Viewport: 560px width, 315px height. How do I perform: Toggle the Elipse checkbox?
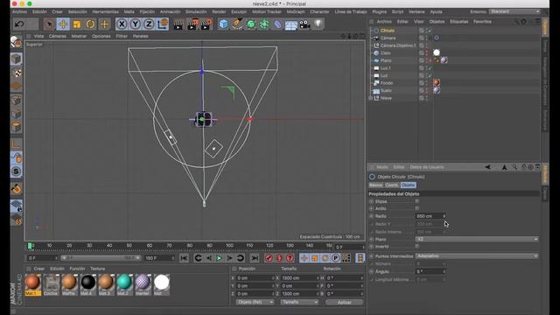click(416, 201)
